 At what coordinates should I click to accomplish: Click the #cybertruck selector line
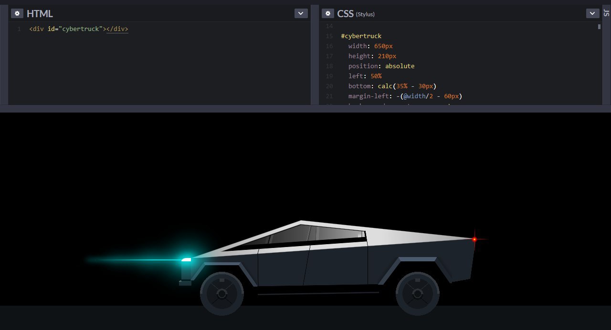[361, 36]
